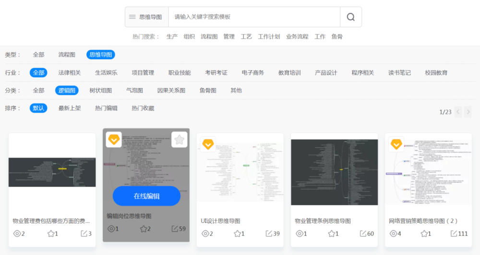Go to next page arrow
480x255 pixels.
[468, 112]
